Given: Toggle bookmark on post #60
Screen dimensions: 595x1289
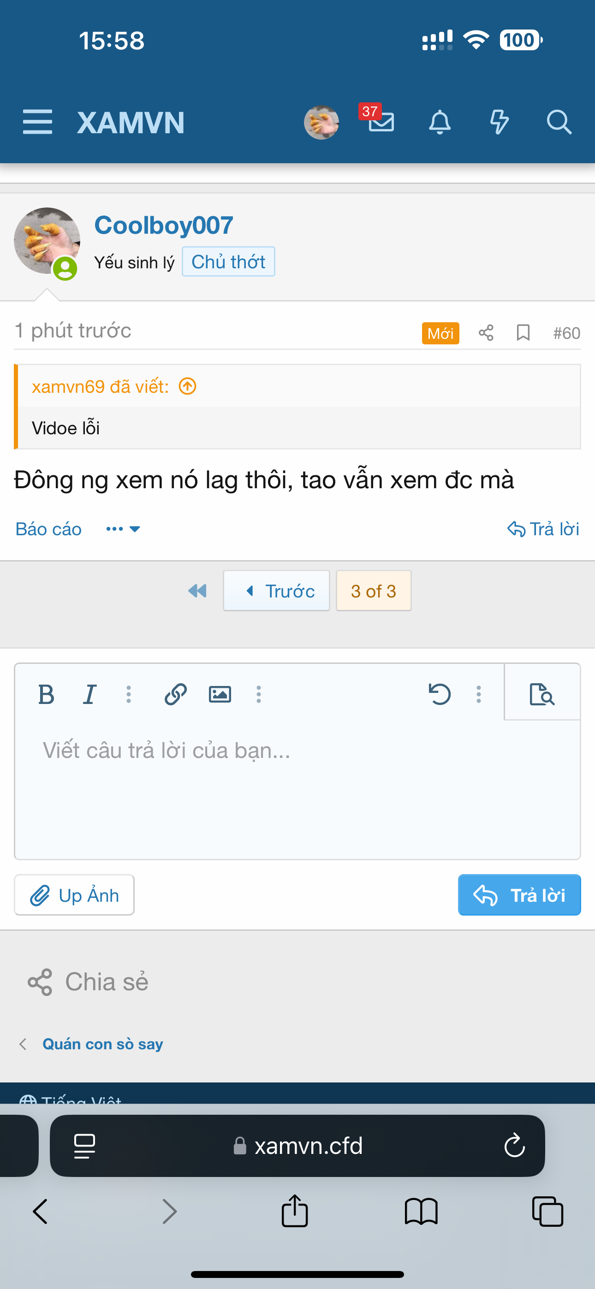Looking at the screenshot, I should [x=523, y=333].
